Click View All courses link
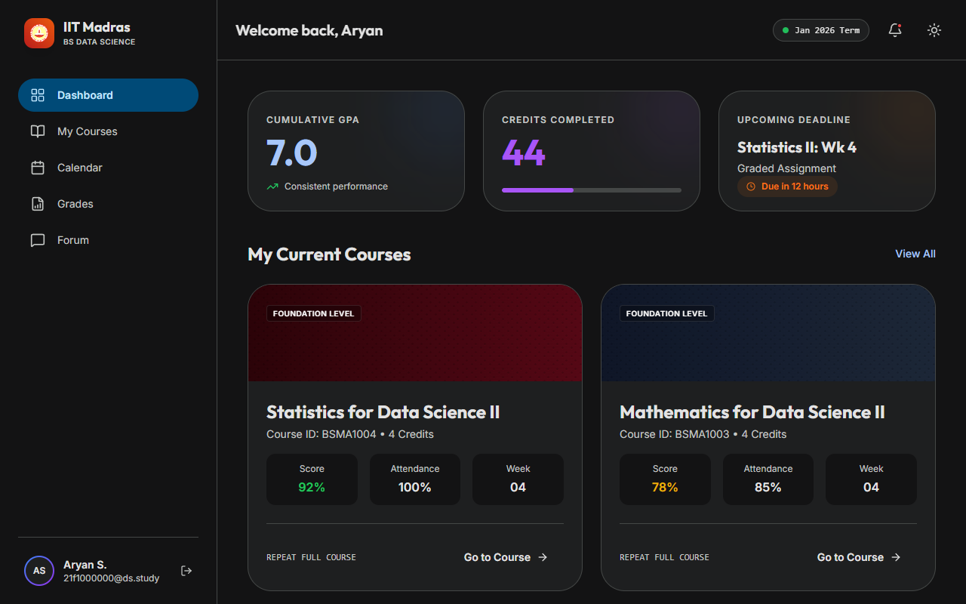Viewport: 966px width, 604px height. (x=915, y=254)
